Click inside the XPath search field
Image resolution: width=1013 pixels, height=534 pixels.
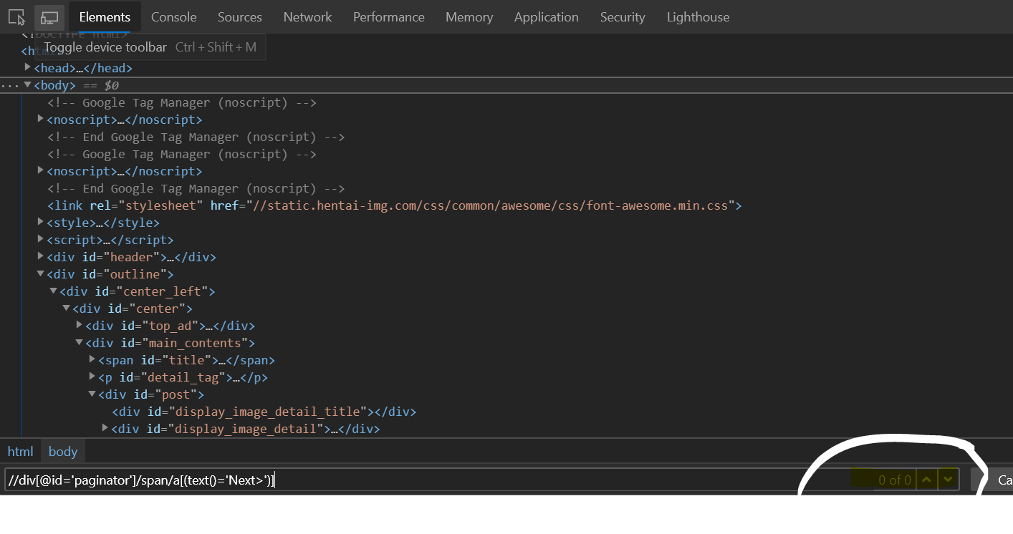pos(287,480)
